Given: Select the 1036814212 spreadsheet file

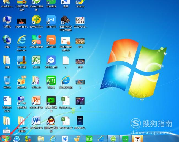Looking at the screenshot, I should coord(66,122).
